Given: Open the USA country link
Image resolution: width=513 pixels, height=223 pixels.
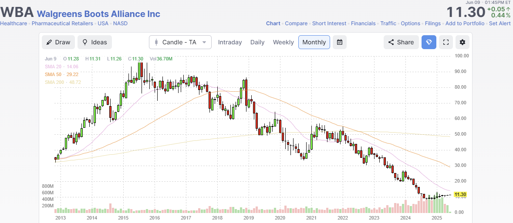Looking at the screenshot, I should [103, 23].
